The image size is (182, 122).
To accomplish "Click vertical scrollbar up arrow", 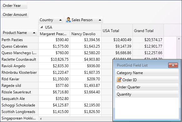I will (x=179, y=39).
